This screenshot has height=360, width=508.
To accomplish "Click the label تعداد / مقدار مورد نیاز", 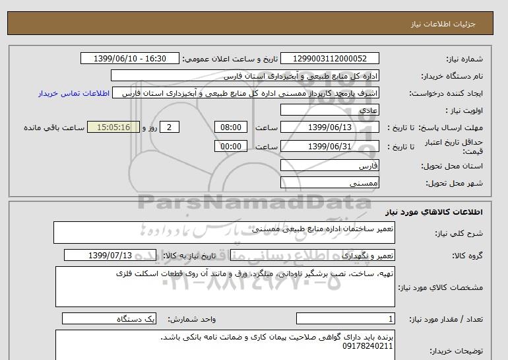I will pyautogui.click(x=446, y=319).
